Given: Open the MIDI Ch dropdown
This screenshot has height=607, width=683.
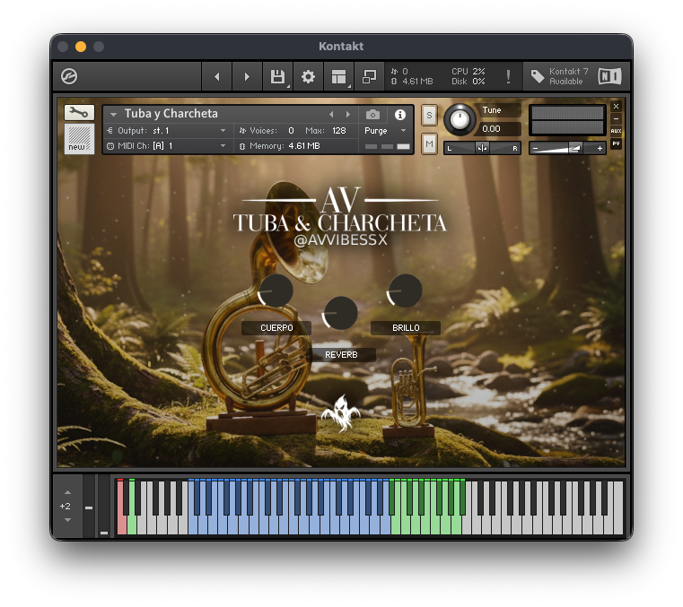Looking at the screenshot, I should coord(169,146).
